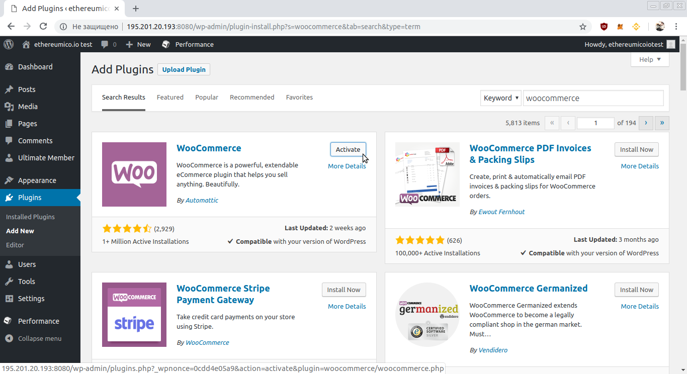Click the Tools wrench icon in sidebar
The height and width of the screenshot is (374, 687).
click(9, 282)
